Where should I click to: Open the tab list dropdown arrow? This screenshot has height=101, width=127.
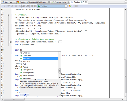(126, 2)
